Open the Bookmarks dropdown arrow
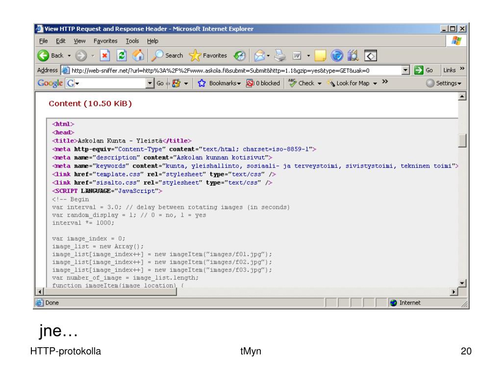This screenshot has height=376, width=502. pos(239,83)
